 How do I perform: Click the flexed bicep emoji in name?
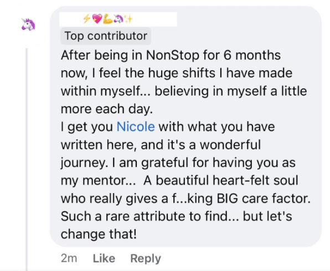pos(107,19)
